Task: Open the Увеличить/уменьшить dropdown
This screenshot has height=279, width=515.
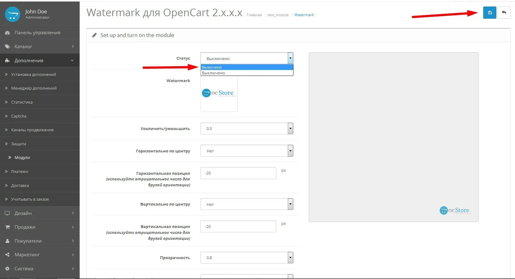Action: coord(247,128)
